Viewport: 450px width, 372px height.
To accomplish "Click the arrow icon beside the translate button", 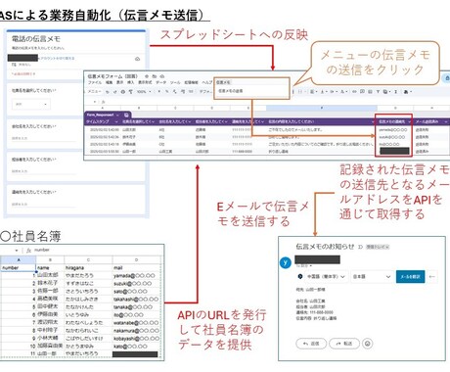I will (432, 277).
